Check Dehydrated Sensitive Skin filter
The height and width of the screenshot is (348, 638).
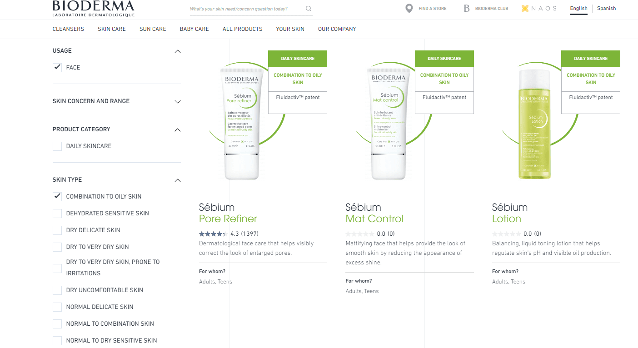click(x=57, y=213)
